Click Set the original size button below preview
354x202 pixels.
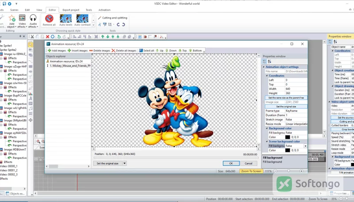(x=108, y=163)
